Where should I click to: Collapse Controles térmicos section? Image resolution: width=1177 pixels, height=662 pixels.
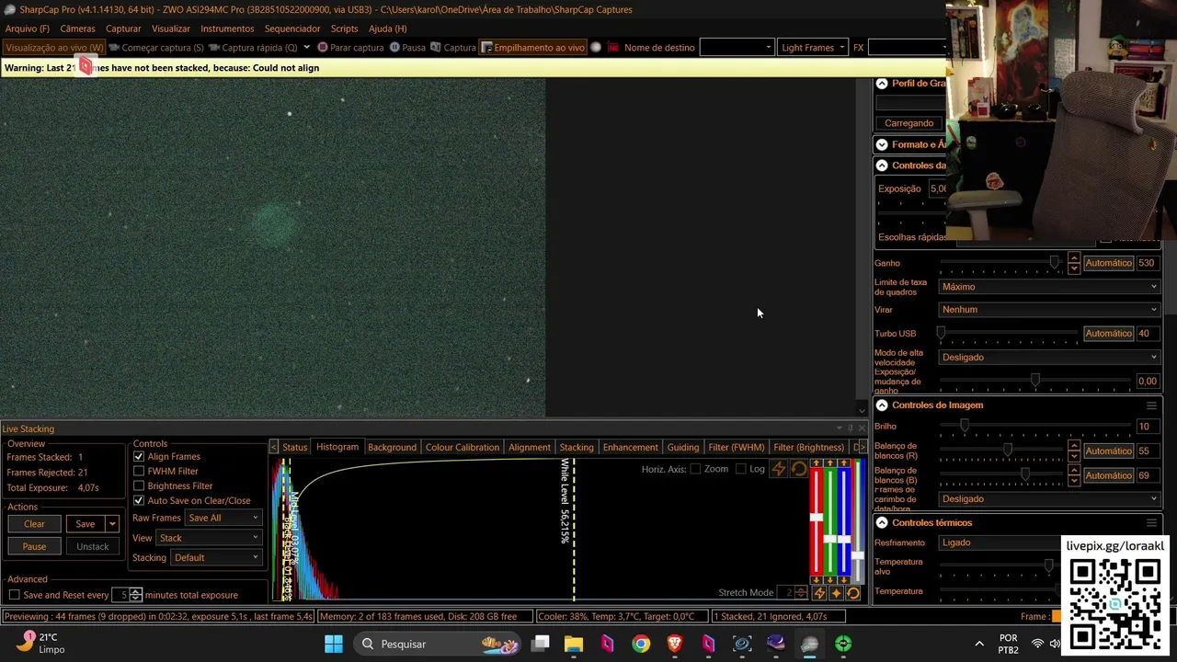882,523
